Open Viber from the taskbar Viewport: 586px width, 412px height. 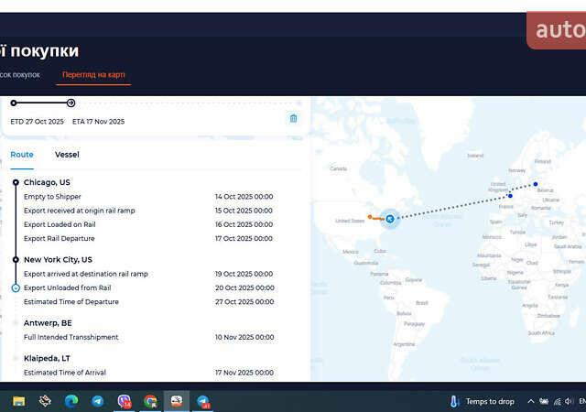(x=124, y=401)
